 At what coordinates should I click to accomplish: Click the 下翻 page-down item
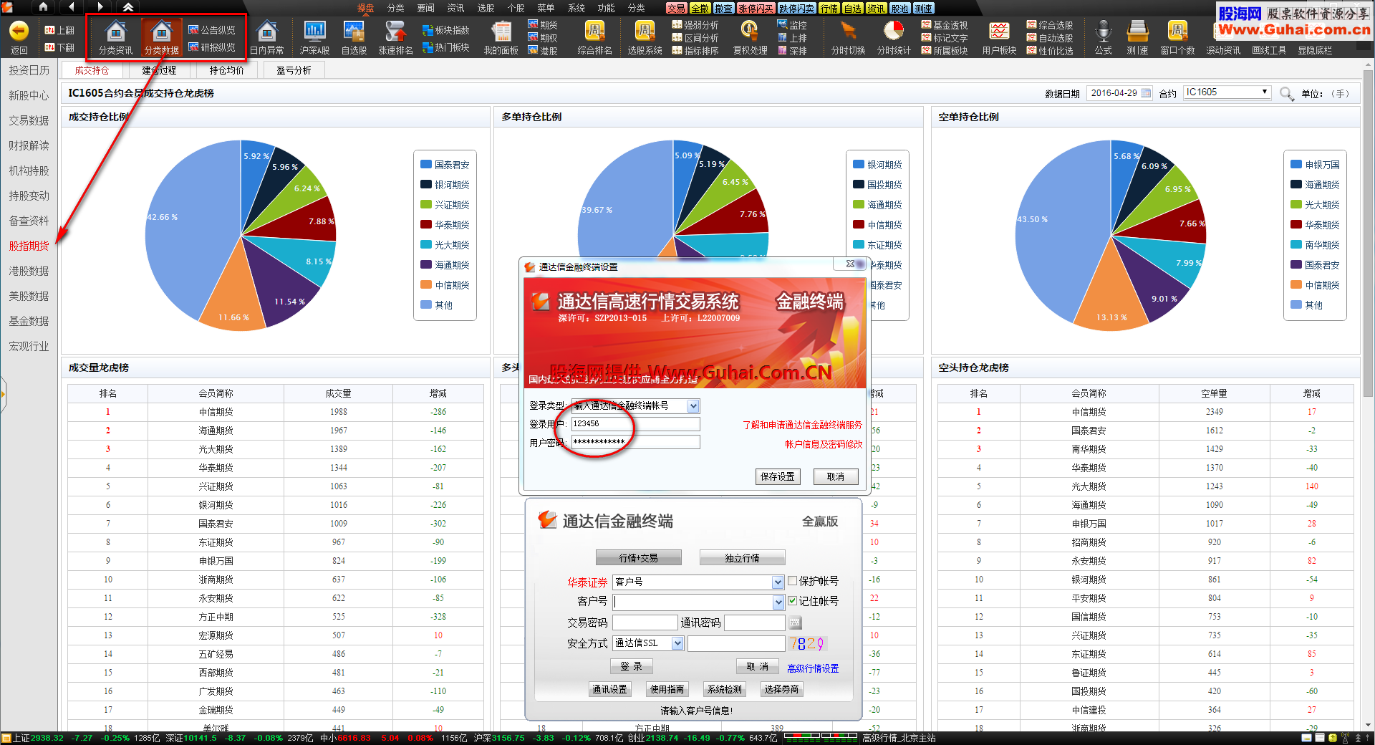[x=59, y=47]
